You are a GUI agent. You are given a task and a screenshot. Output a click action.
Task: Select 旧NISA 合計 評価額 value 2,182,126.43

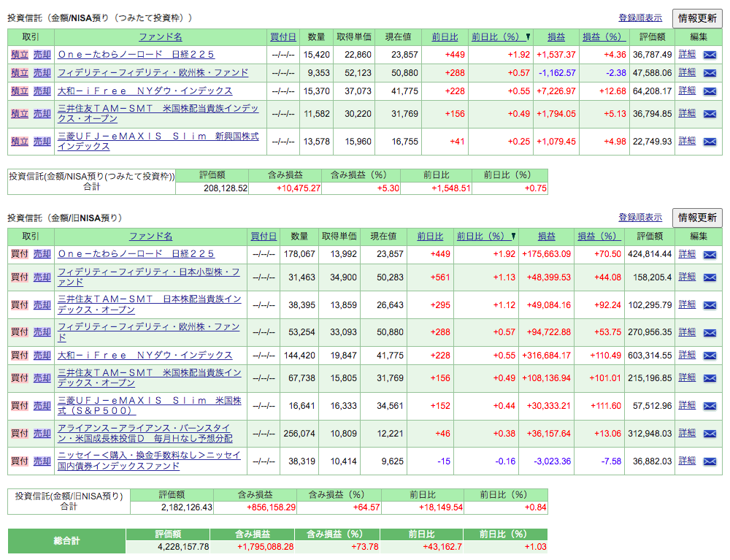187,507
